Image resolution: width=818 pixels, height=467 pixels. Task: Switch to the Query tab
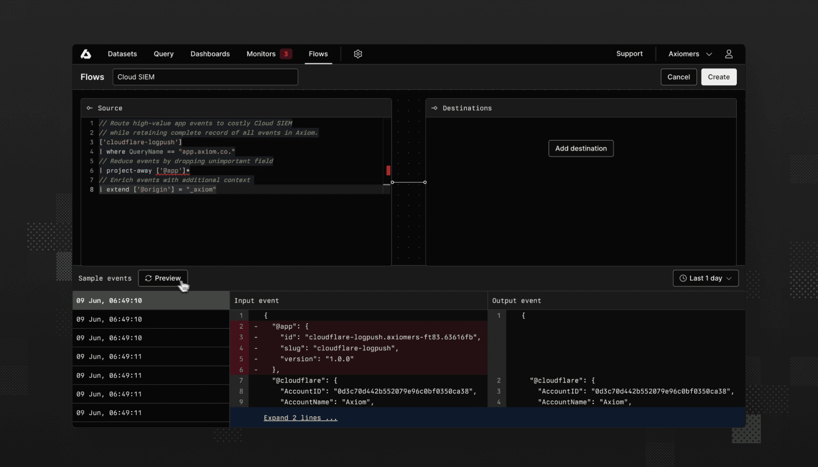(164, 54)
